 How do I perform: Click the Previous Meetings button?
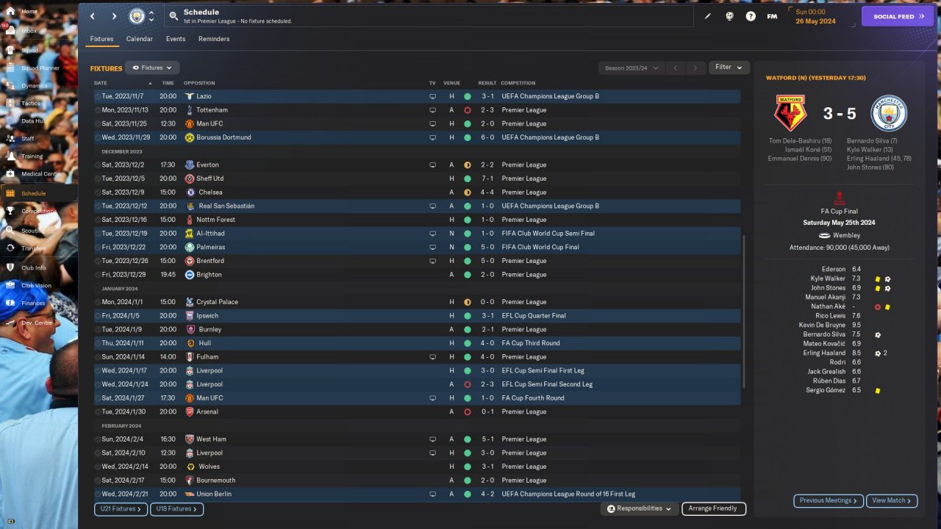coord(829,500)
